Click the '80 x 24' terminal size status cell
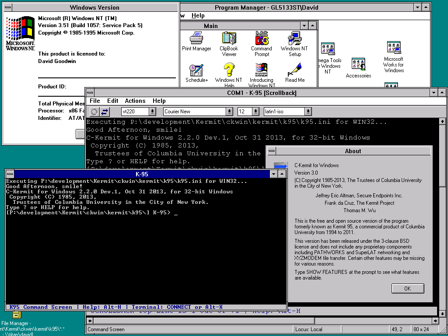The width and height of the screenshot is (448, 336). [x=424, y=329]
